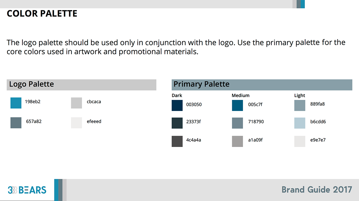Image resolution: width=359 pixels, height=201 pixels.
Task: Choose the e9e7e7 lightest swatch
Action: coord(300,141)
